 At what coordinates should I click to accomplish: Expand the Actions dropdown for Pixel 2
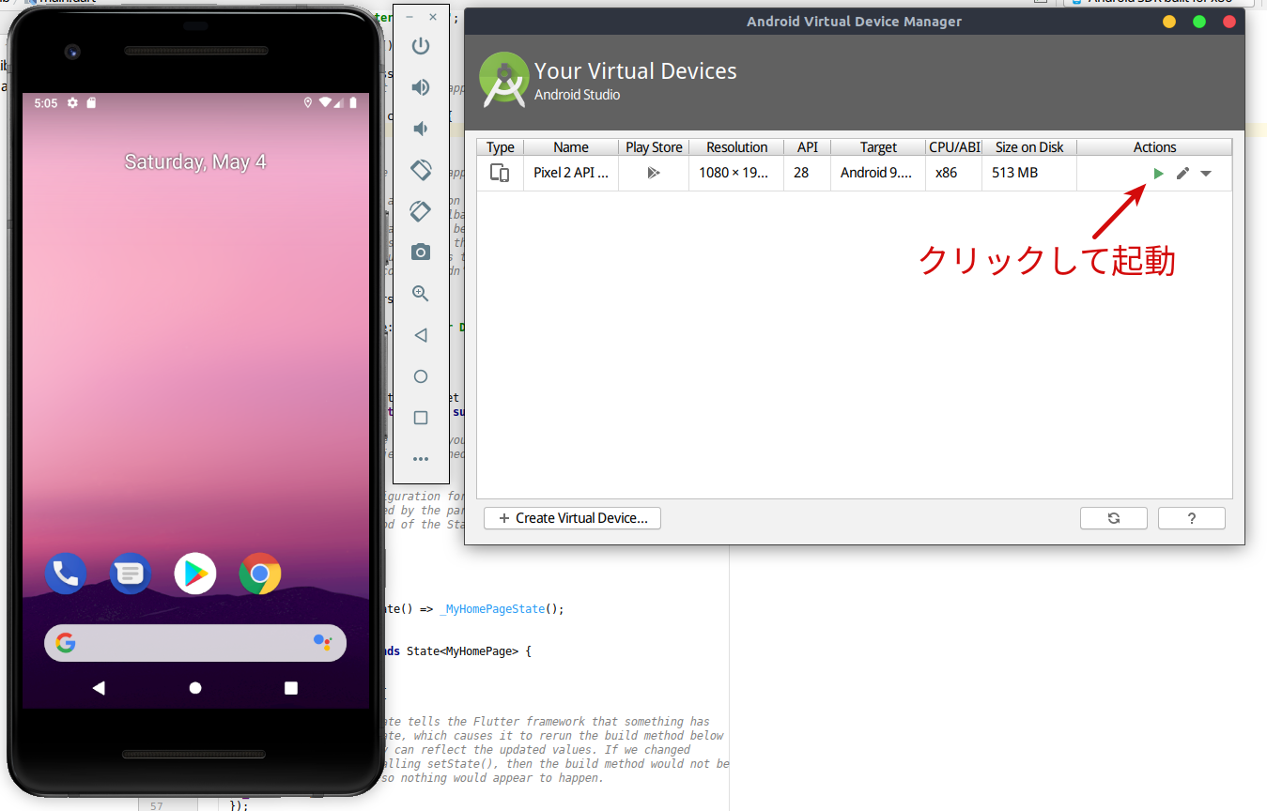point(1207,173)
